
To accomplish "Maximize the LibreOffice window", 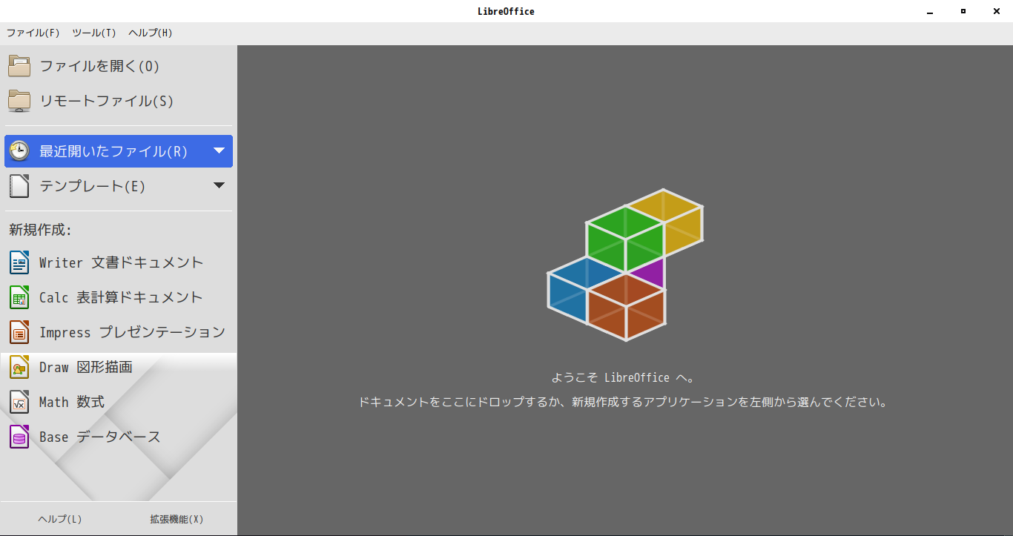I will click(x=963, y=11).
